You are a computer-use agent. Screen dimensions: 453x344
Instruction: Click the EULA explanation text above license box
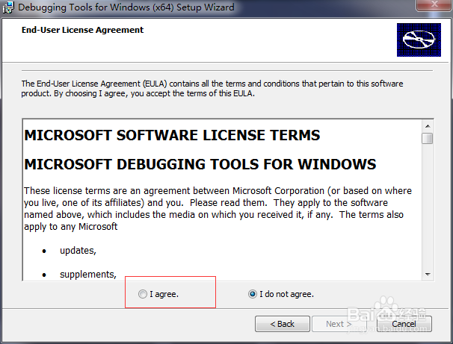pos(212,89)
